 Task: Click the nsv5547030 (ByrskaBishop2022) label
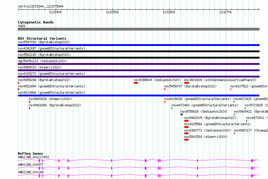(x=44, y=42)
